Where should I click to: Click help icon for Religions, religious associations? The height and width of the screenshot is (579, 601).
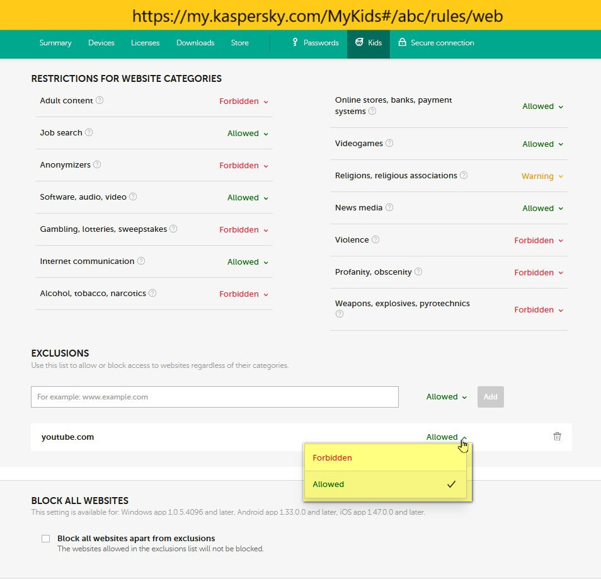464,176
